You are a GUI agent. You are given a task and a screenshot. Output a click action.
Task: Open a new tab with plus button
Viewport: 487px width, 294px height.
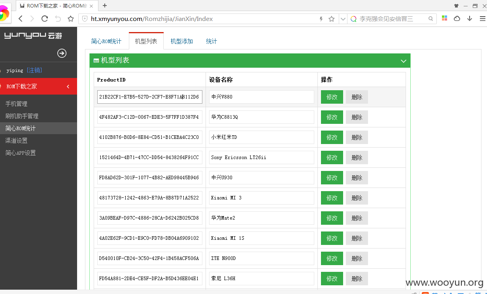coord(105,6)
